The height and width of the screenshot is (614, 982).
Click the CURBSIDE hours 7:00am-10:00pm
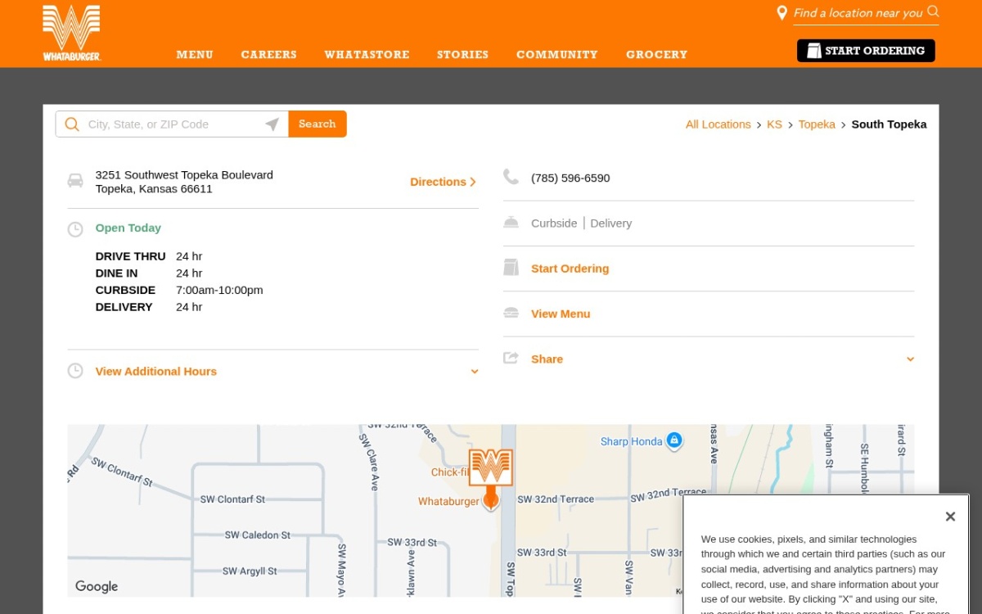[219, 290]
